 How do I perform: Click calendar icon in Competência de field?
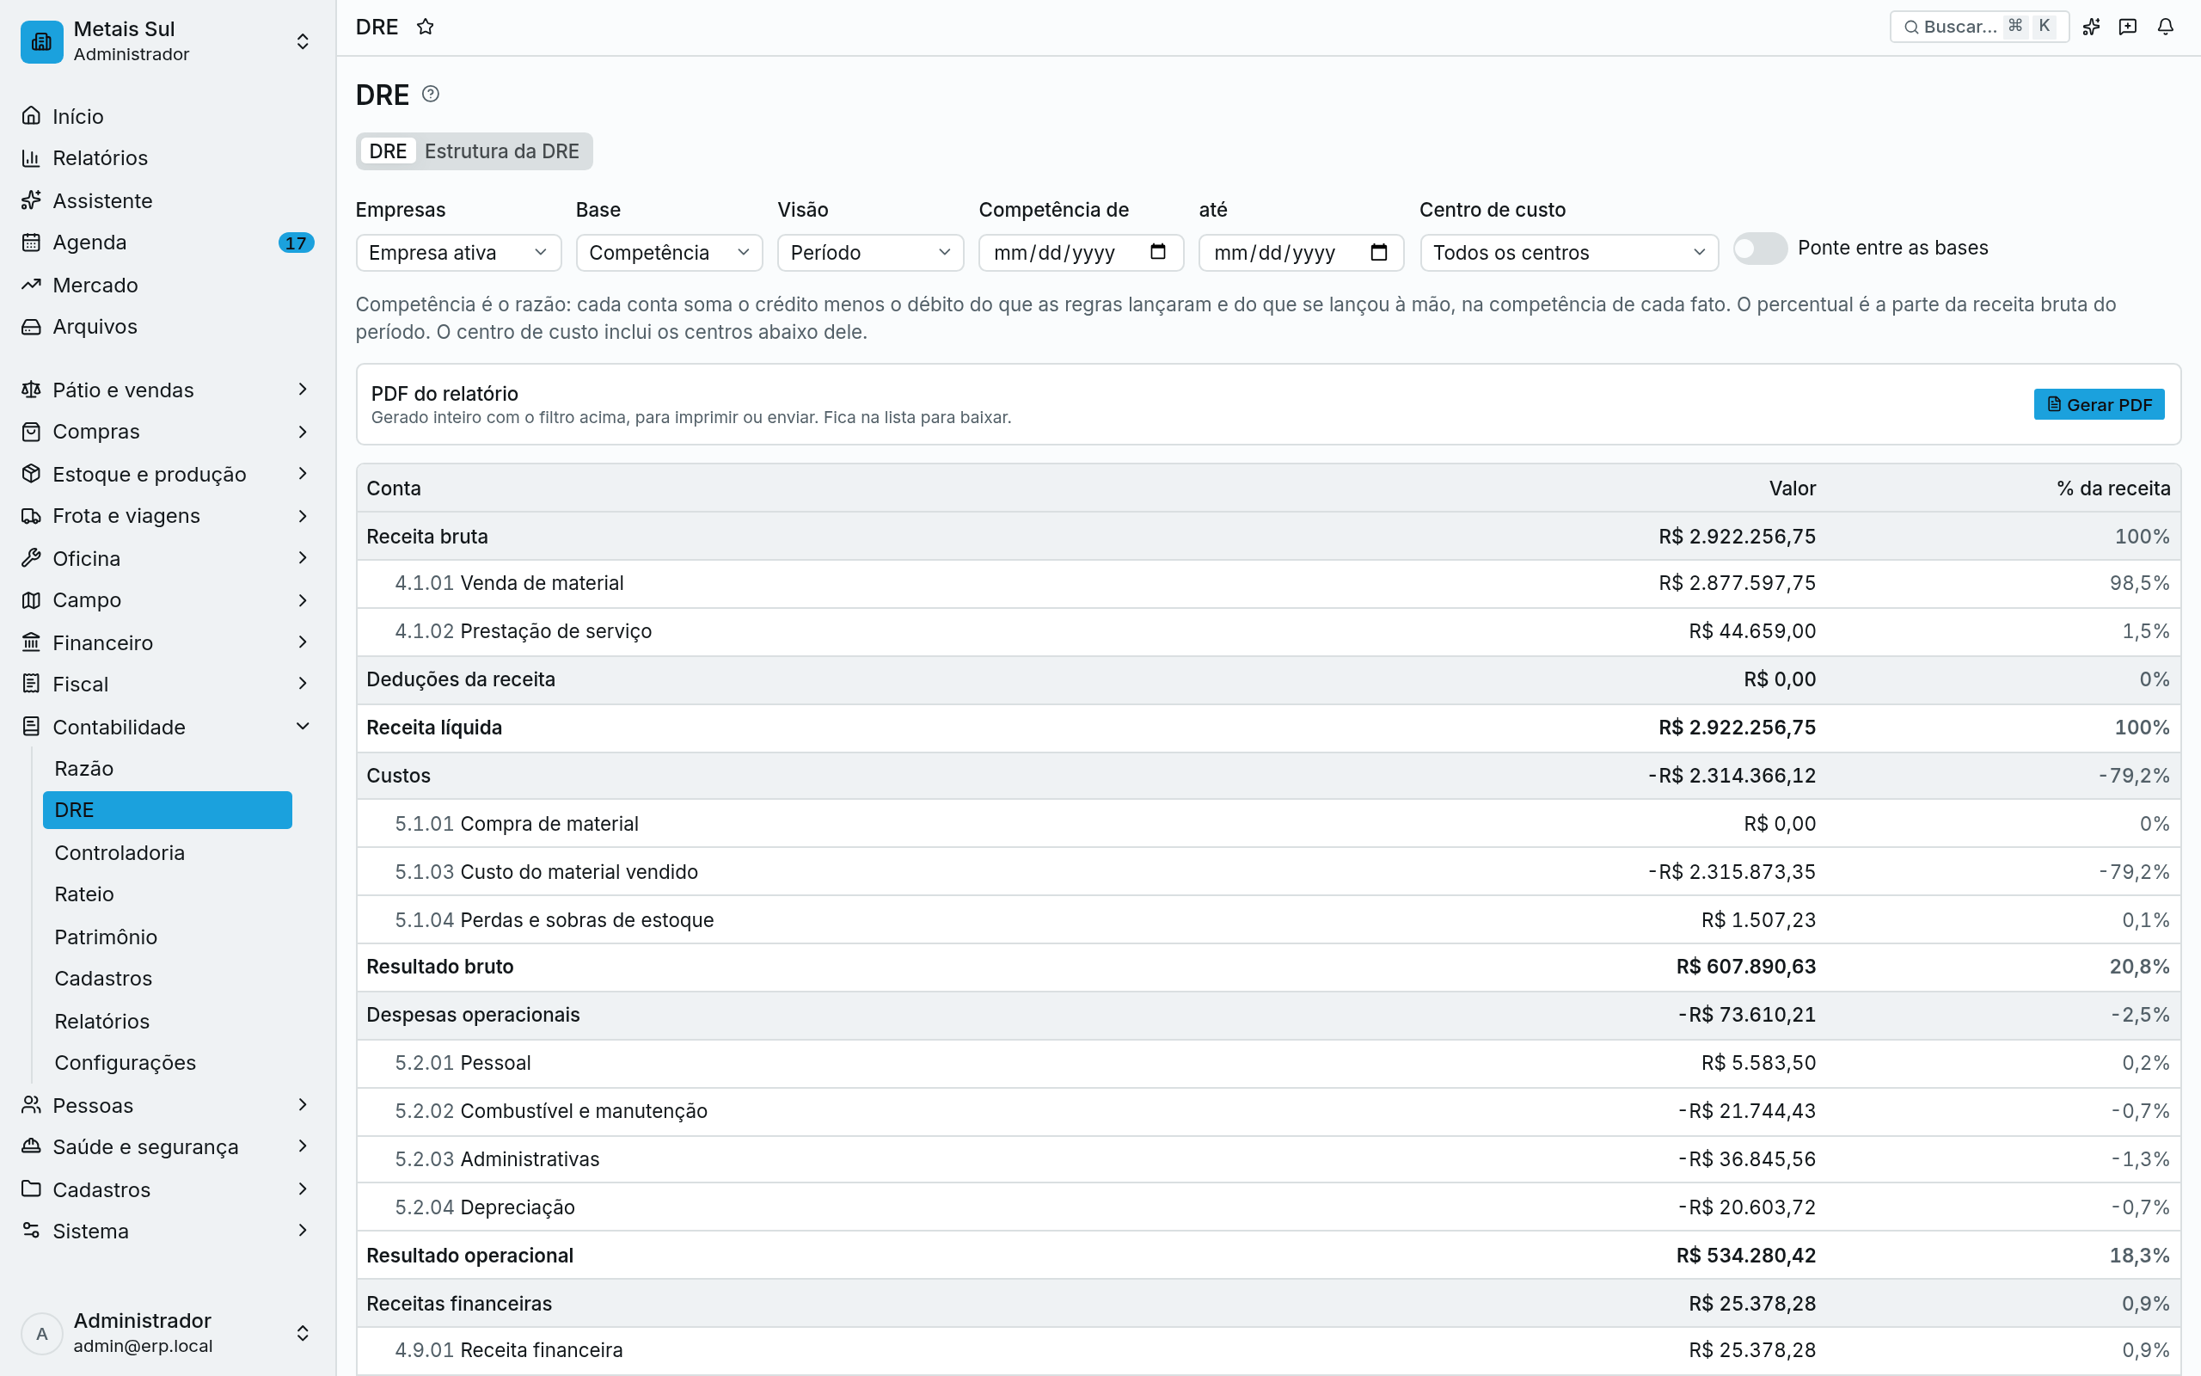pyautogui.click(x=1158, y=252)
